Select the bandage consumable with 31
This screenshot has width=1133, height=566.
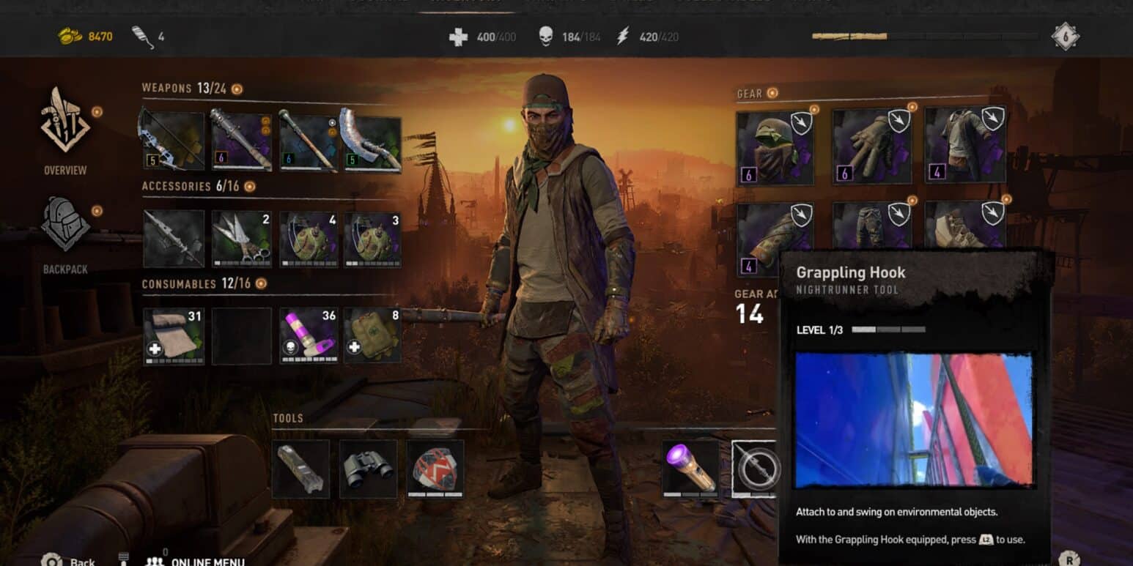point(174,336)
